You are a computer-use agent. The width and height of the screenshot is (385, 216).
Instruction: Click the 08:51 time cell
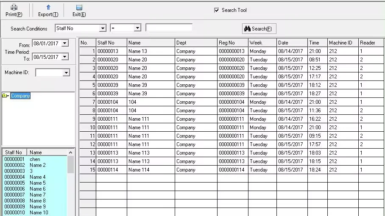coord(318,60)
